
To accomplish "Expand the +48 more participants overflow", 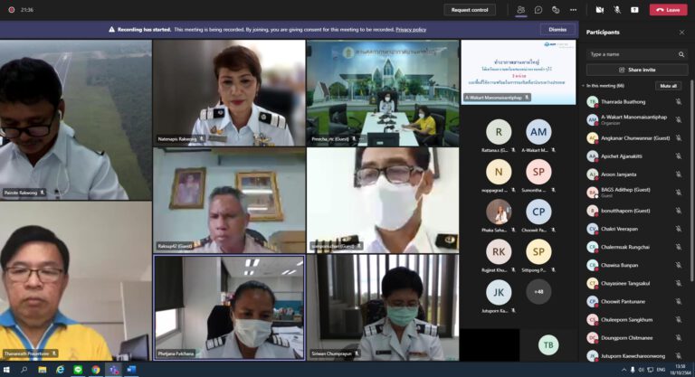I will [538, 291].
